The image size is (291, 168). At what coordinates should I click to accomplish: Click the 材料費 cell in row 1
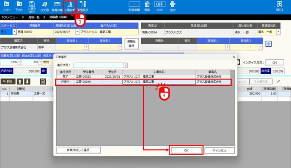point(21,94)
